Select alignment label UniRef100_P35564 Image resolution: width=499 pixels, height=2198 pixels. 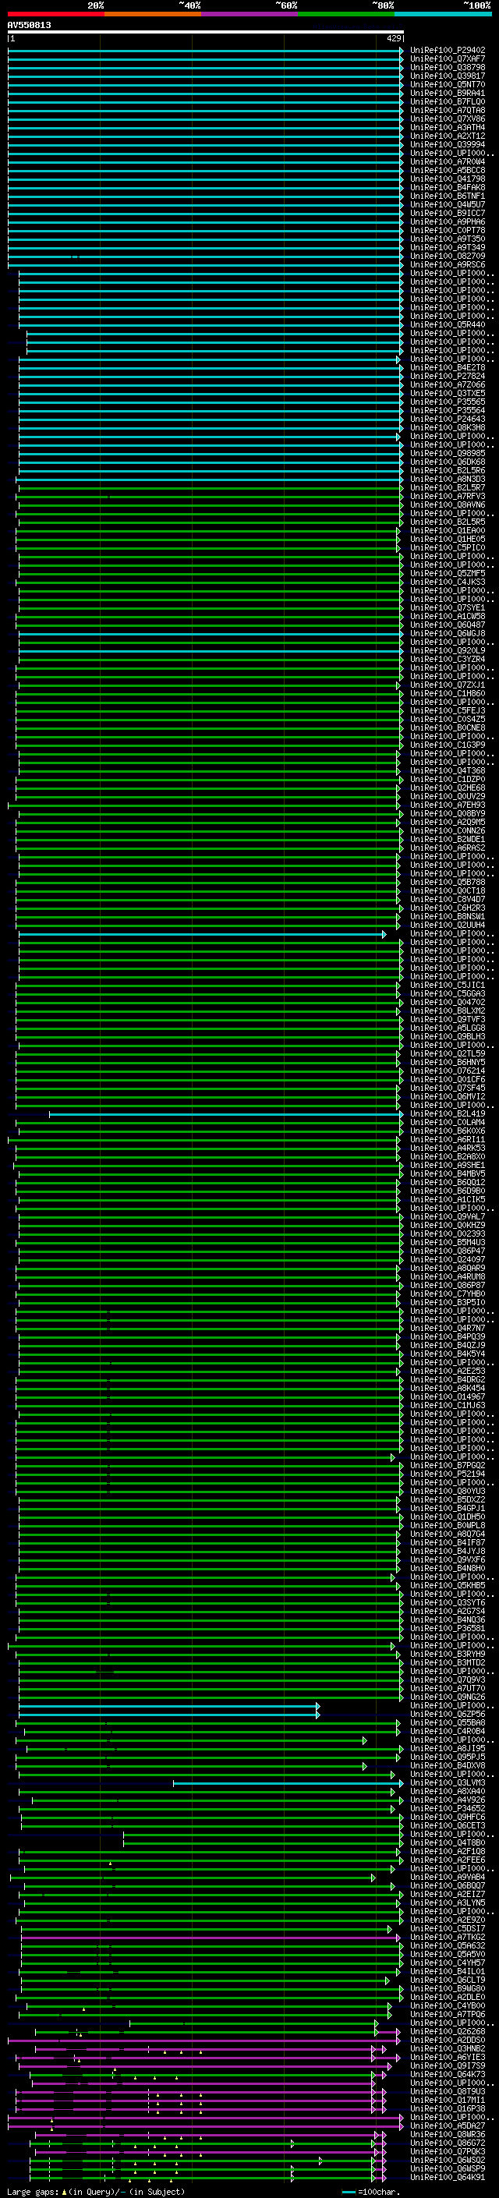point(448,410)
